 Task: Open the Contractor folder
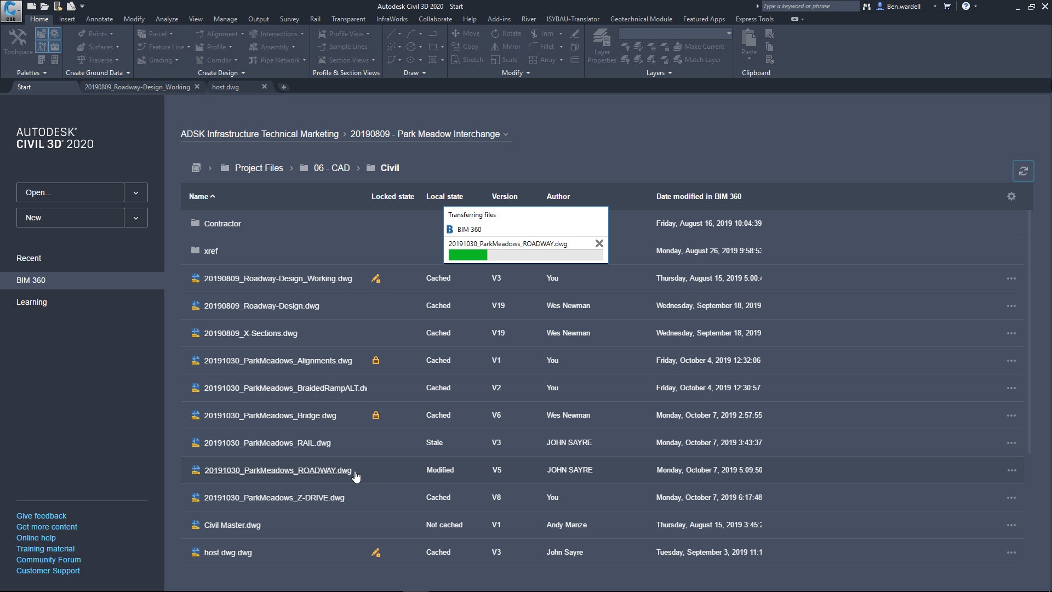[x=222, y=224]
